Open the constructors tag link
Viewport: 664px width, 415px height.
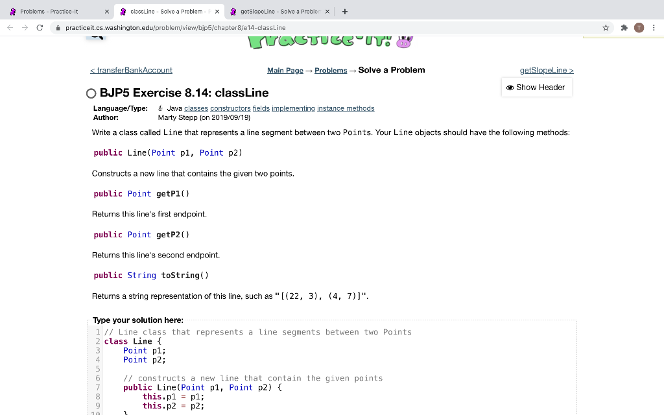click(x=230, y=108)
